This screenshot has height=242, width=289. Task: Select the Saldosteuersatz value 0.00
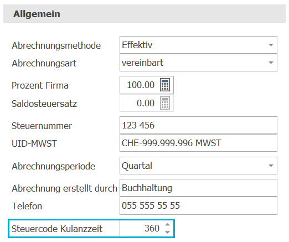tap(146, 103)
